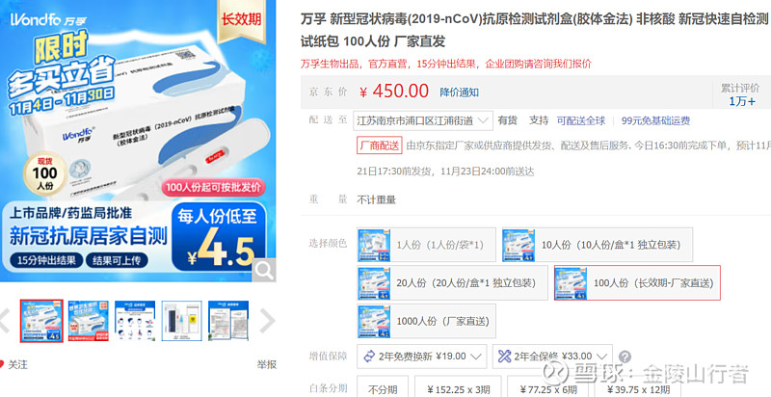Click the 降价通知 price alert link
Viewport: 771px width, 397px height.
[x=460, y=93]
